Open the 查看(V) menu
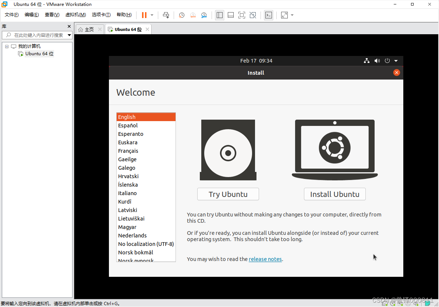This screenshot has width=439, height=307. (x=52, y=15)
